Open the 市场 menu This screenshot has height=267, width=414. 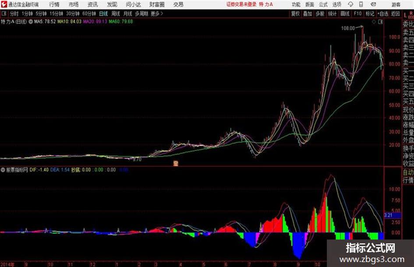click(x=74, y=4)
